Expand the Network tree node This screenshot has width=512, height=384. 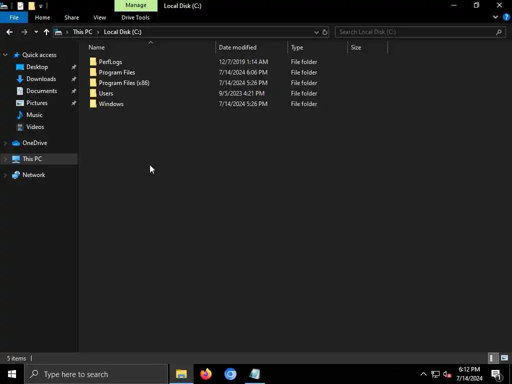coord(5,175)
